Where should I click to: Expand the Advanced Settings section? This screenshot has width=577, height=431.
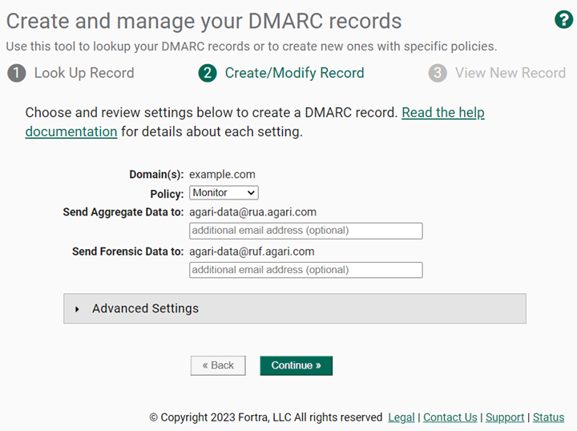coord(295,308)
